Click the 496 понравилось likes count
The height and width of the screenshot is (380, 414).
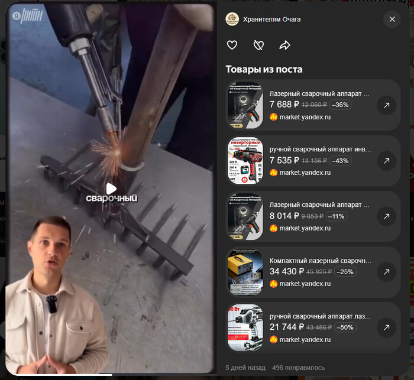click(298, 368)
